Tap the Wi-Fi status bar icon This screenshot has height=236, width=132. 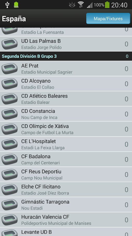(x=81, y=5)
